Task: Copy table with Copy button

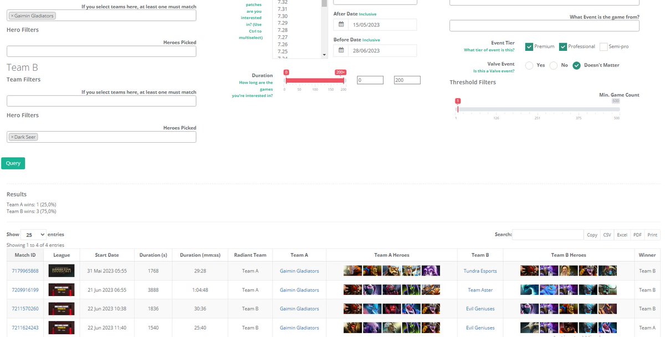Action: pyautogui.click(x=592, y=235)
